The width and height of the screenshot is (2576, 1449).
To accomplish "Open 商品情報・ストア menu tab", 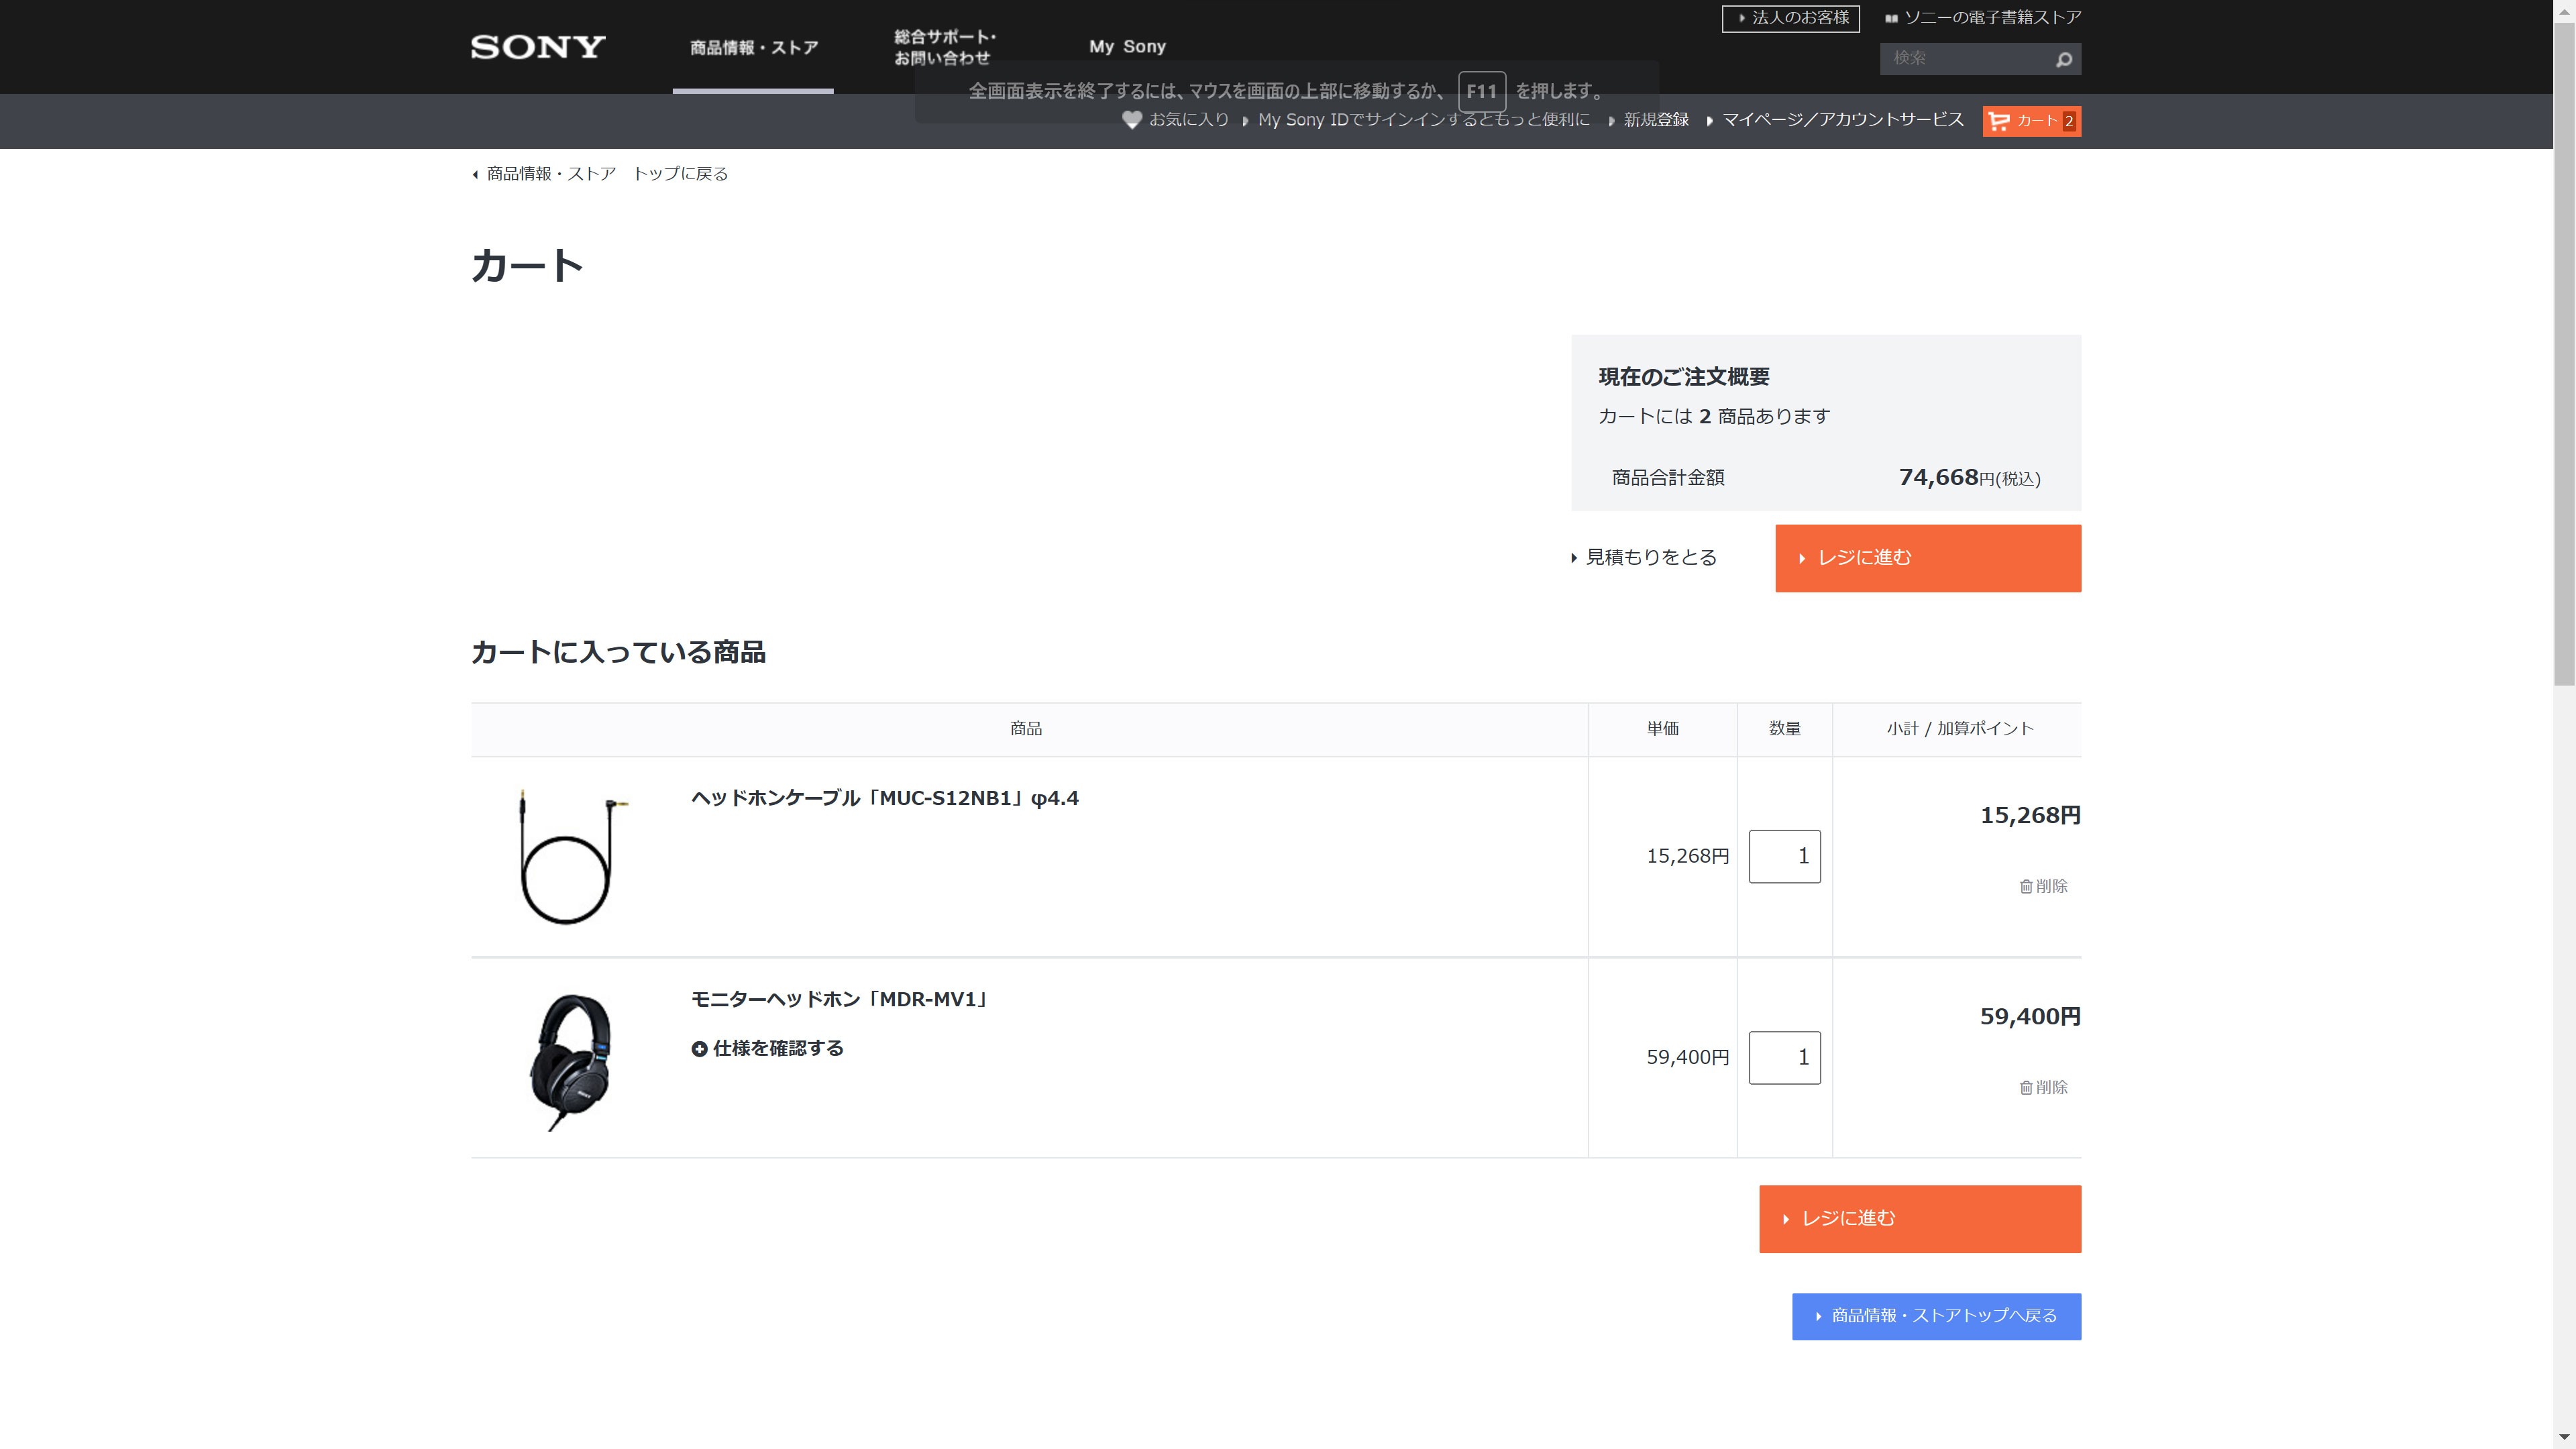I will [x=753, y=48].
